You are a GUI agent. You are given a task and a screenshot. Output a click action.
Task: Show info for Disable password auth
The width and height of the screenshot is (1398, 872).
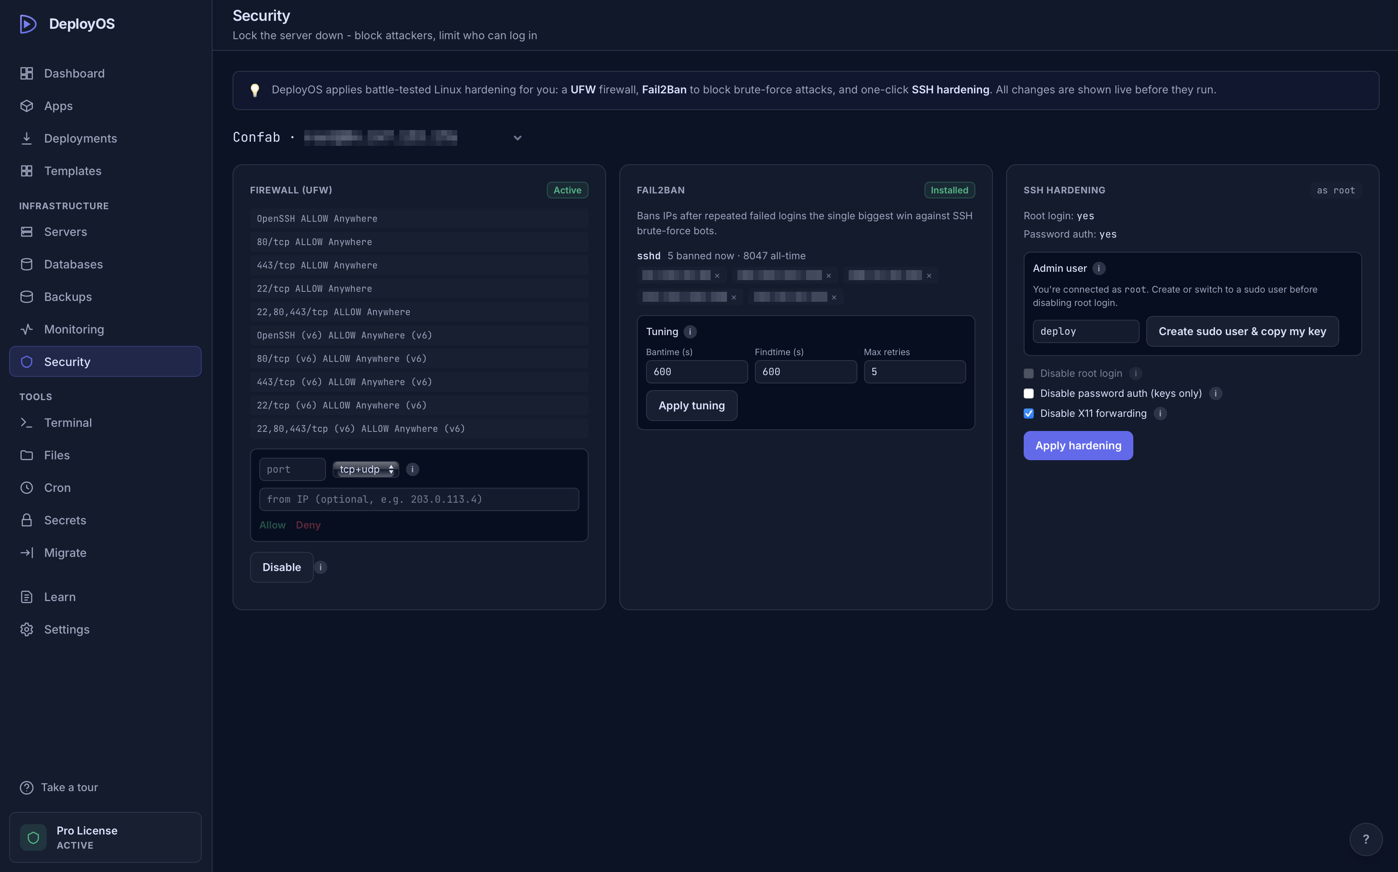point(1215,393)
